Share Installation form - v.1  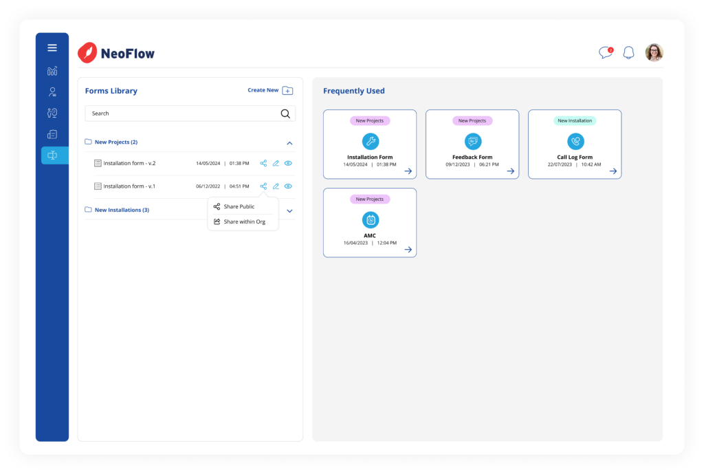pos(263,186)
